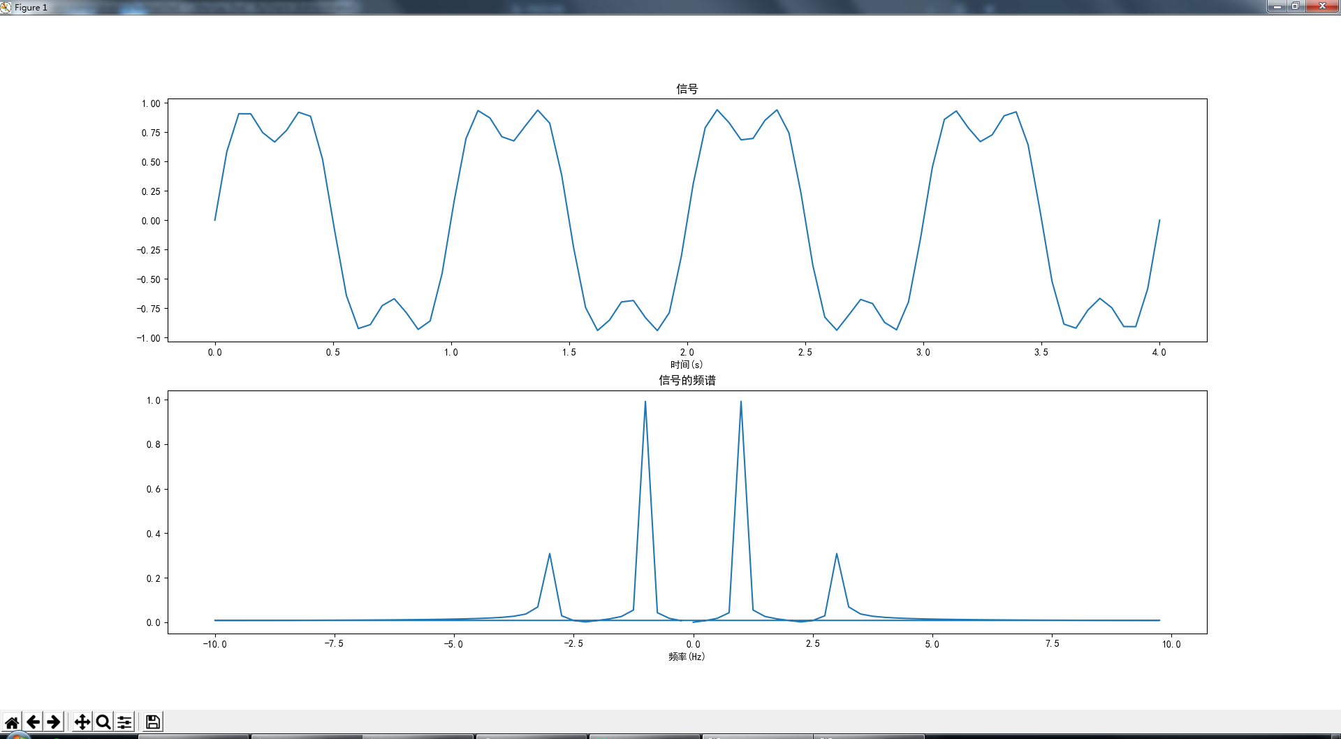Click tick label 7.5 on frequency axis
Screen dimensions: 1341x739
click(x=1052, y=644)
